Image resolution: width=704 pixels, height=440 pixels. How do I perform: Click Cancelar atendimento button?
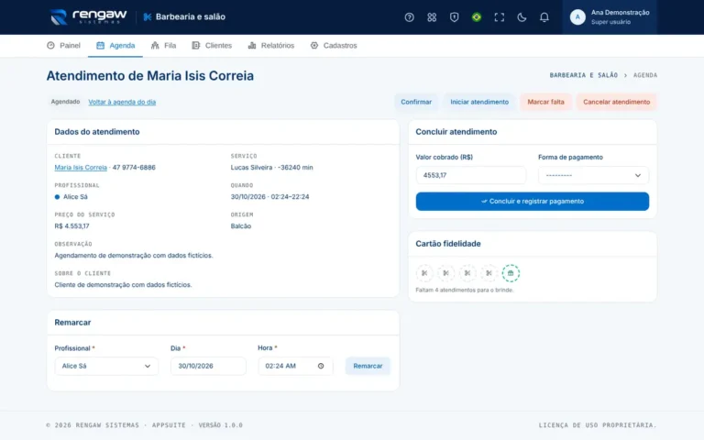click(616, 102)
